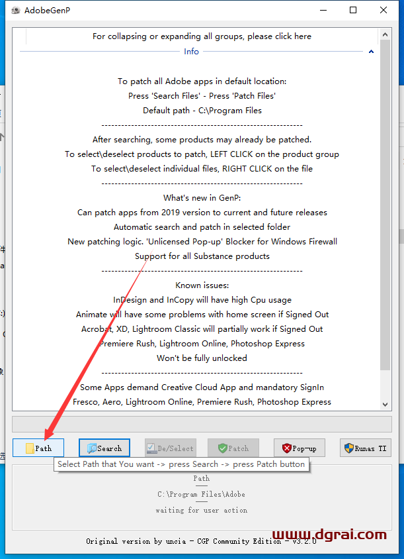This screenshot has height=559, width=404.
Task: Click 'waiting for user action' status text
Action: coord(202,510)
